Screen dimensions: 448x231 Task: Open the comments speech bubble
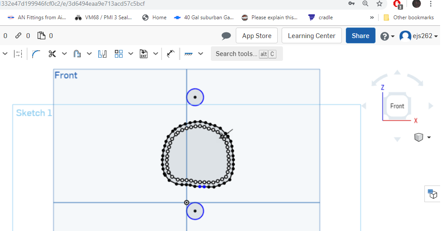[226, 36]
